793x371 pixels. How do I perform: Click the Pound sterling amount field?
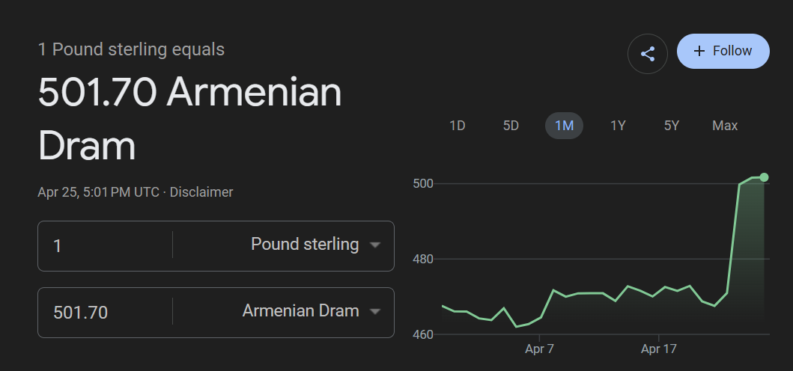click(x=105, y=245)
